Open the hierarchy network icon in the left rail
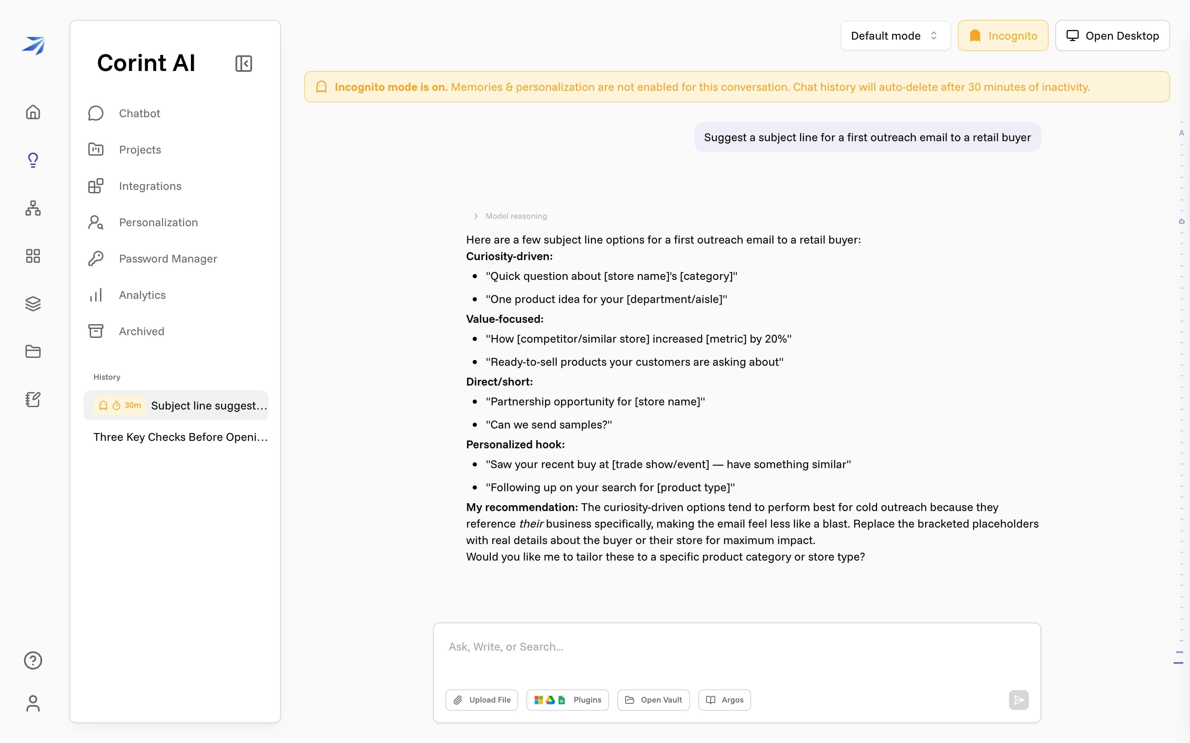Image resolution: width=1190 pixels, height=743 pixels. [x=33, y=208]
